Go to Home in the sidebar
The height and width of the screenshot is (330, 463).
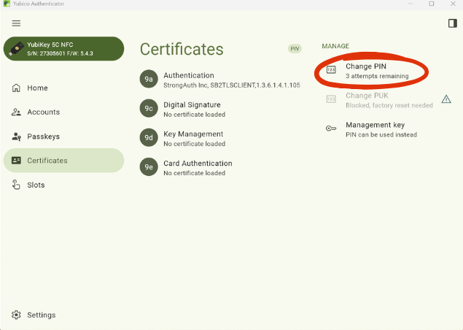63,88
